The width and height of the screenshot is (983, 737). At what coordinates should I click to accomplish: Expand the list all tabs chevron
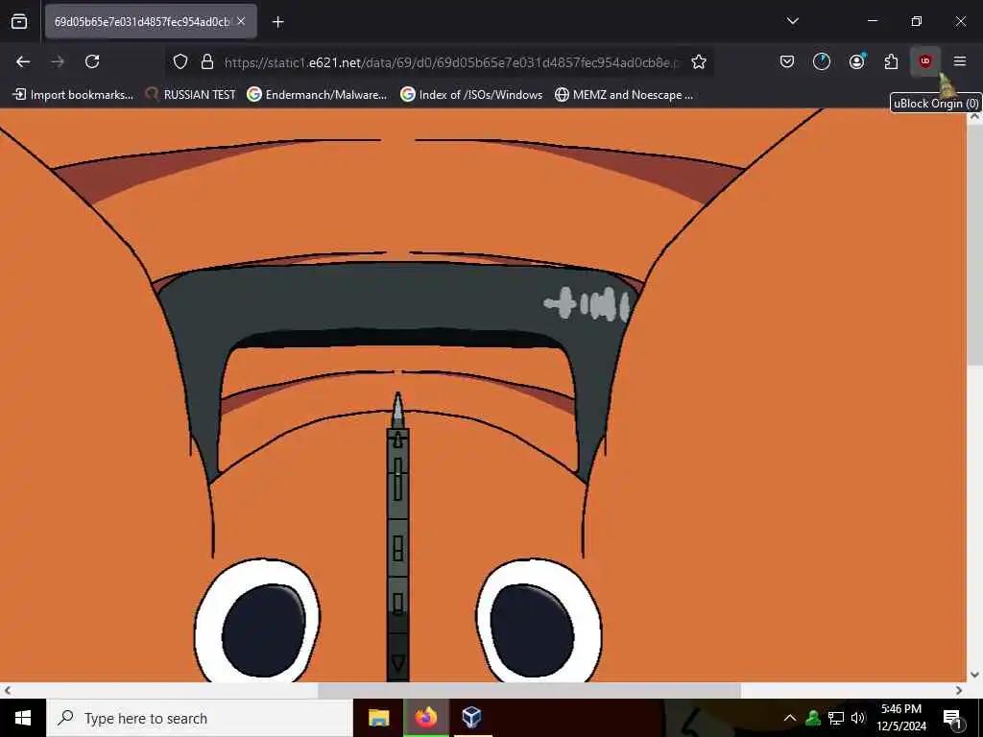[x=792, y=21]
